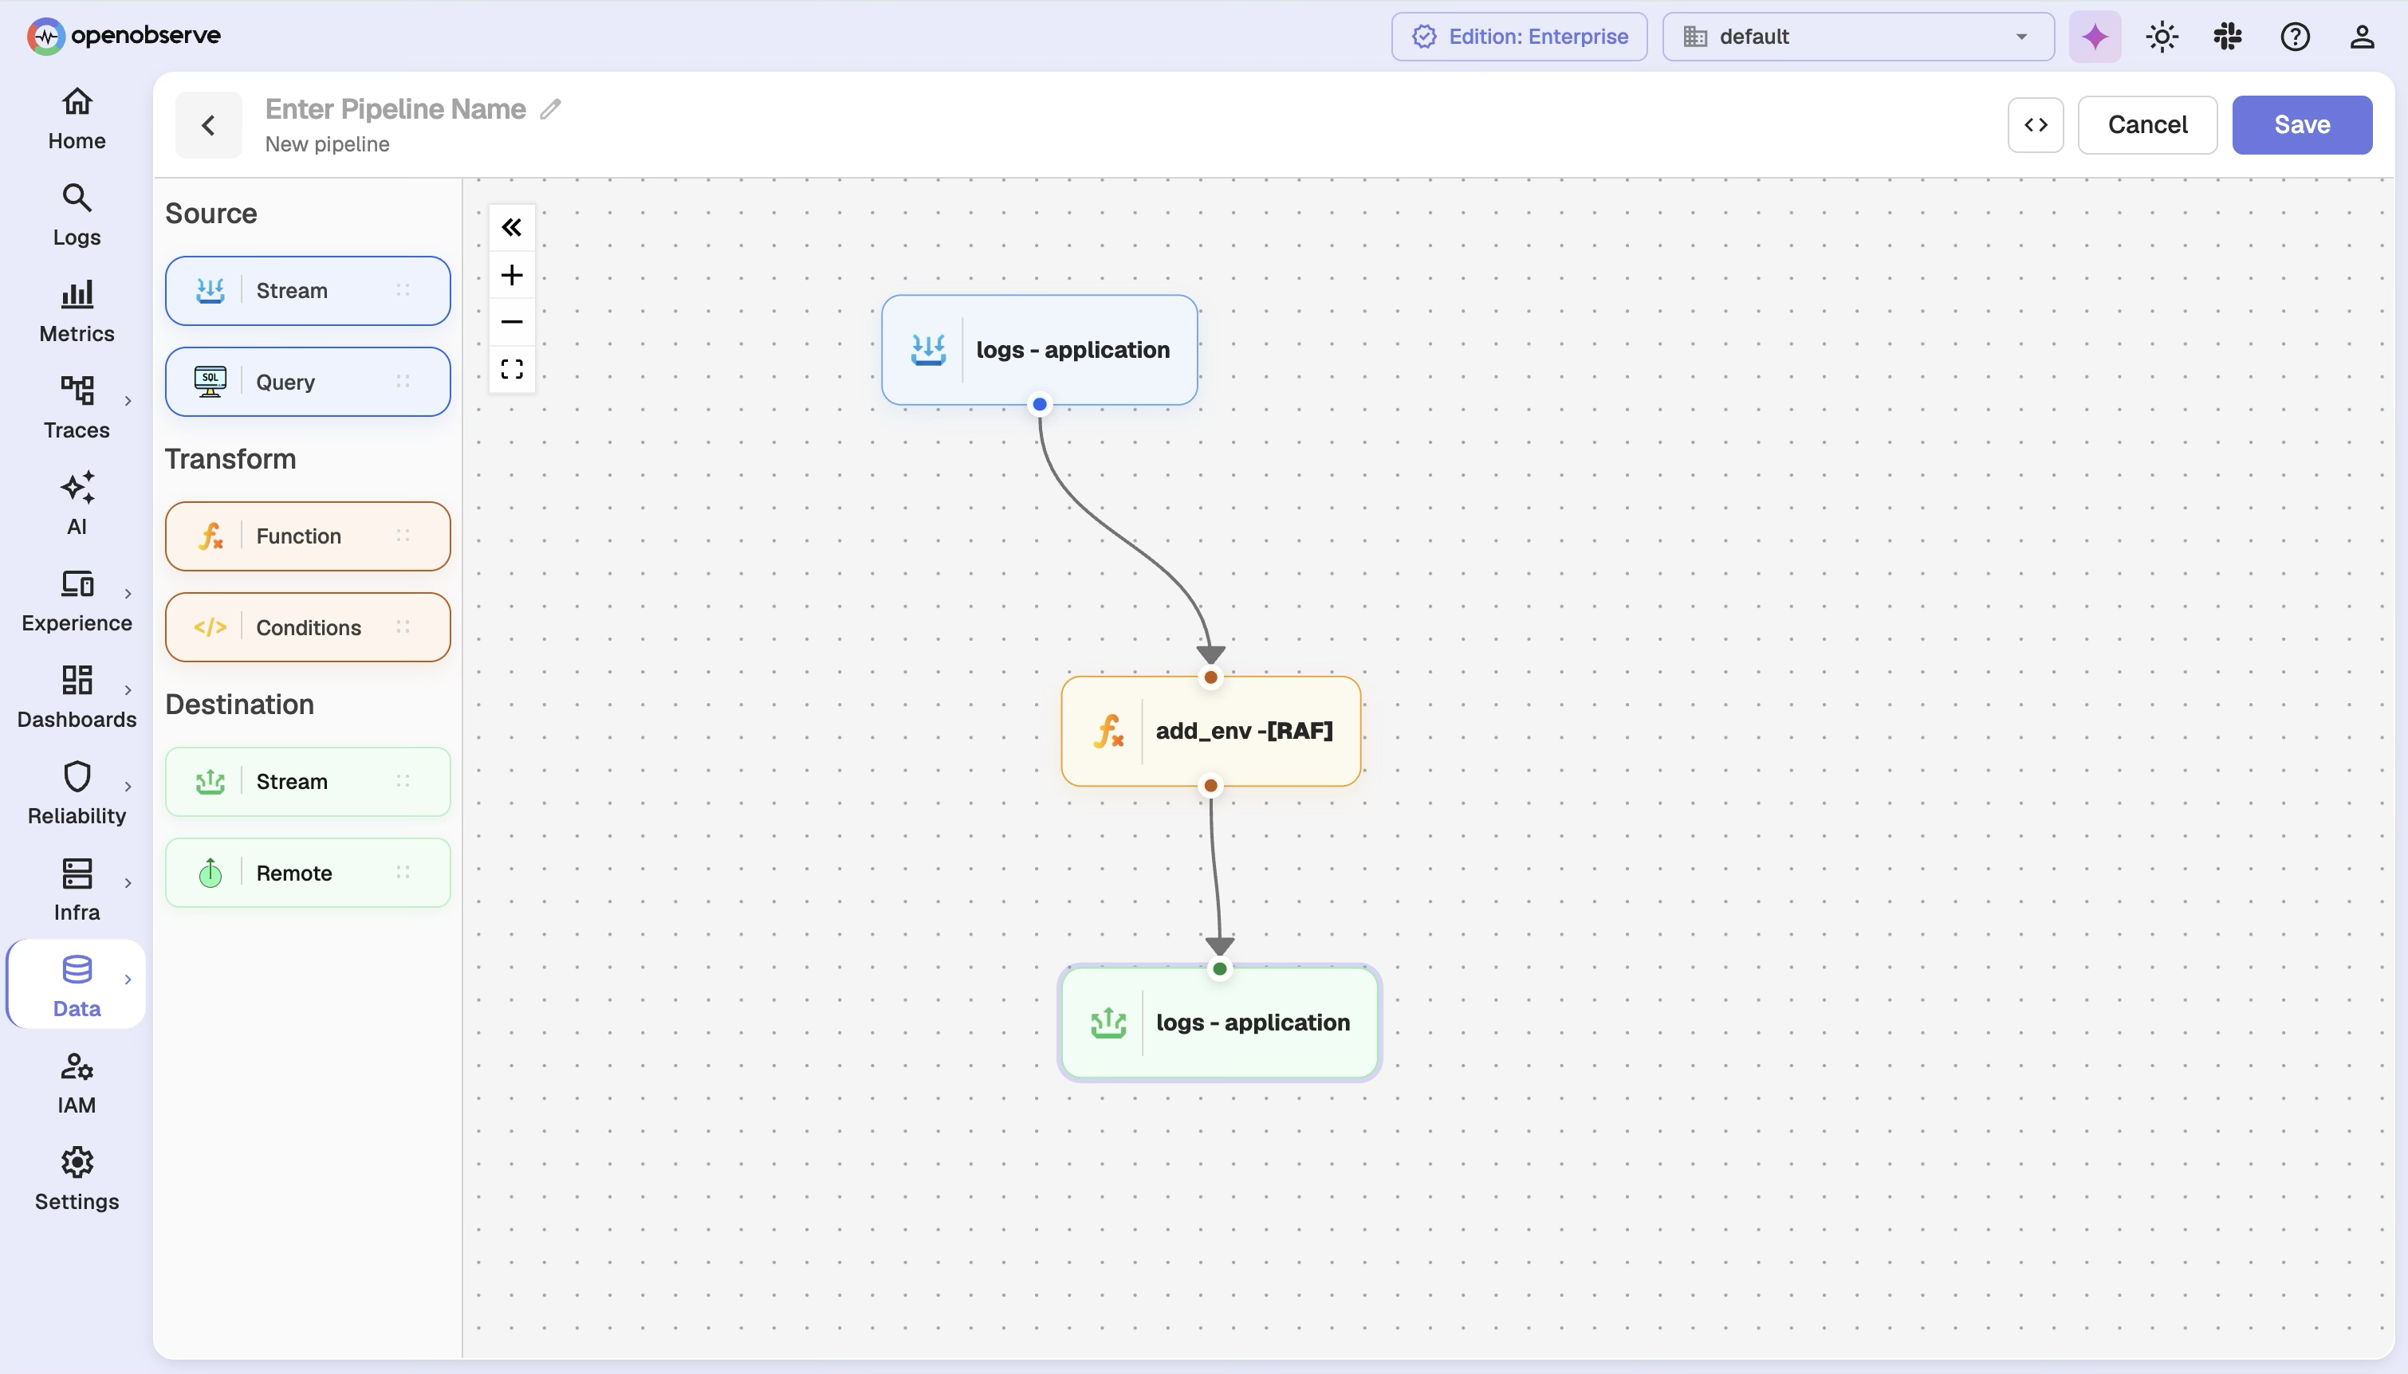Open Data section in sidebar
This screenshot has height=1374, width=2408.
tap(77, 986)
